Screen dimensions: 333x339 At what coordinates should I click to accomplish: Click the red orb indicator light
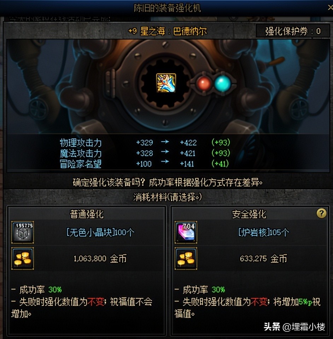[204, 84]
